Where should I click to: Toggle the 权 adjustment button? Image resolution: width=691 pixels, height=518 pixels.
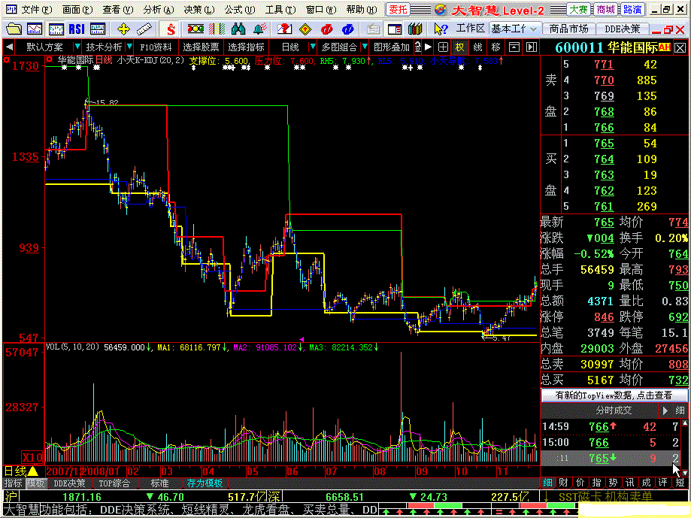pyautogui.click(x=459, y=47)
